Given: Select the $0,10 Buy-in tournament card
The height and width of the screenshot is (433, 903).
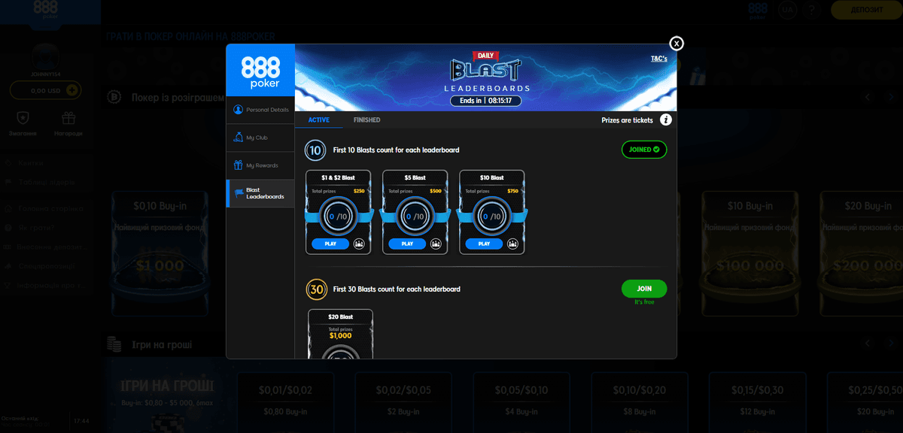Looking at the screenshot, I should [159, 253].
